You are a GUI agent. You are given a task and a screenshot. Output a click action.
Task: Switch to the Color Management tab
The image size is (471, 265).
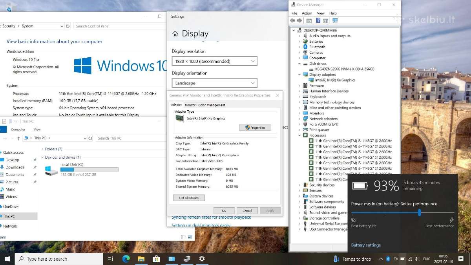coord(212,105)
